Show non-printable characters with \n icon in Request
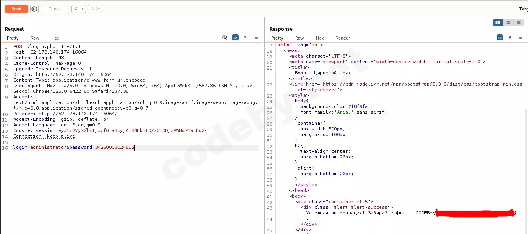528x234 pixels. 246,37
